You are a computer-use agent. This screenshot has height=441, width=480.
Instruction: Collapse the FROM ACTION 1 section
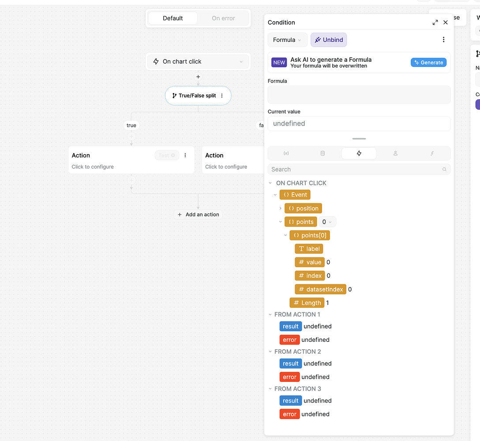[x=270, y=314]
